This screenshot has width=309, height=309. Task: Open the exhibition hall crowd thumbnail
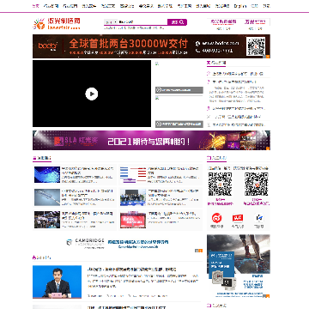pyautogui.click(x=47, y=220)
